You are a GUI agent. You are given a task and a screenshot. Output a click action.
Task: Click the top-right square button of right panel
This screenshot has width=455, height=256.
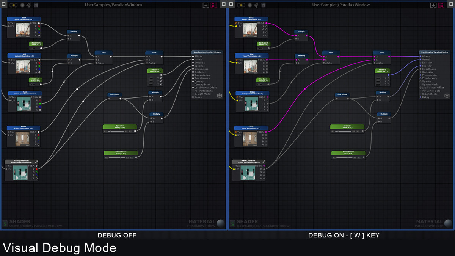click(451, 4)
